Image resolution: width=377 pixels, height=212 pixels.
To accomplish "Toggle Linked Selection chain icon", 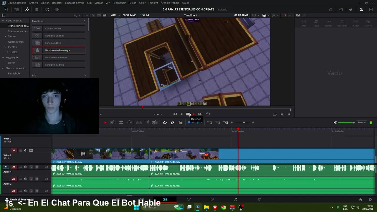I will click(173, 122).
